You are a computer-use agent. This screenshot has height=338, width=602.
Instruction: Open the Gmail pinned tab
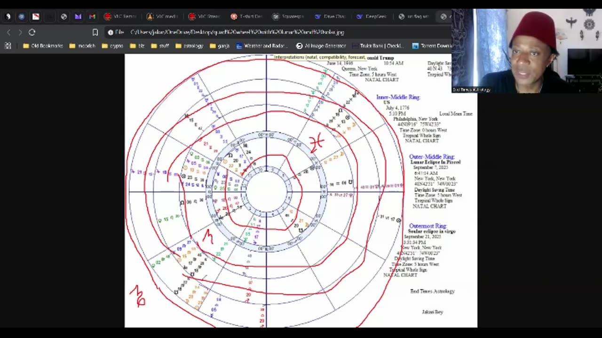coord(92,16)
